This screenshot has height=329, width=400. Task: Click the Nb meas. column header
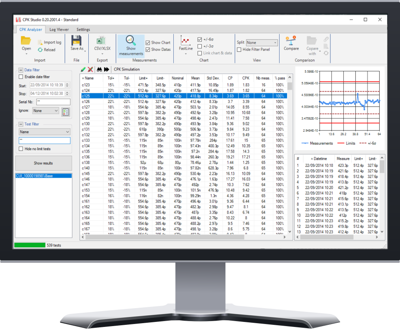pos(263,78)
